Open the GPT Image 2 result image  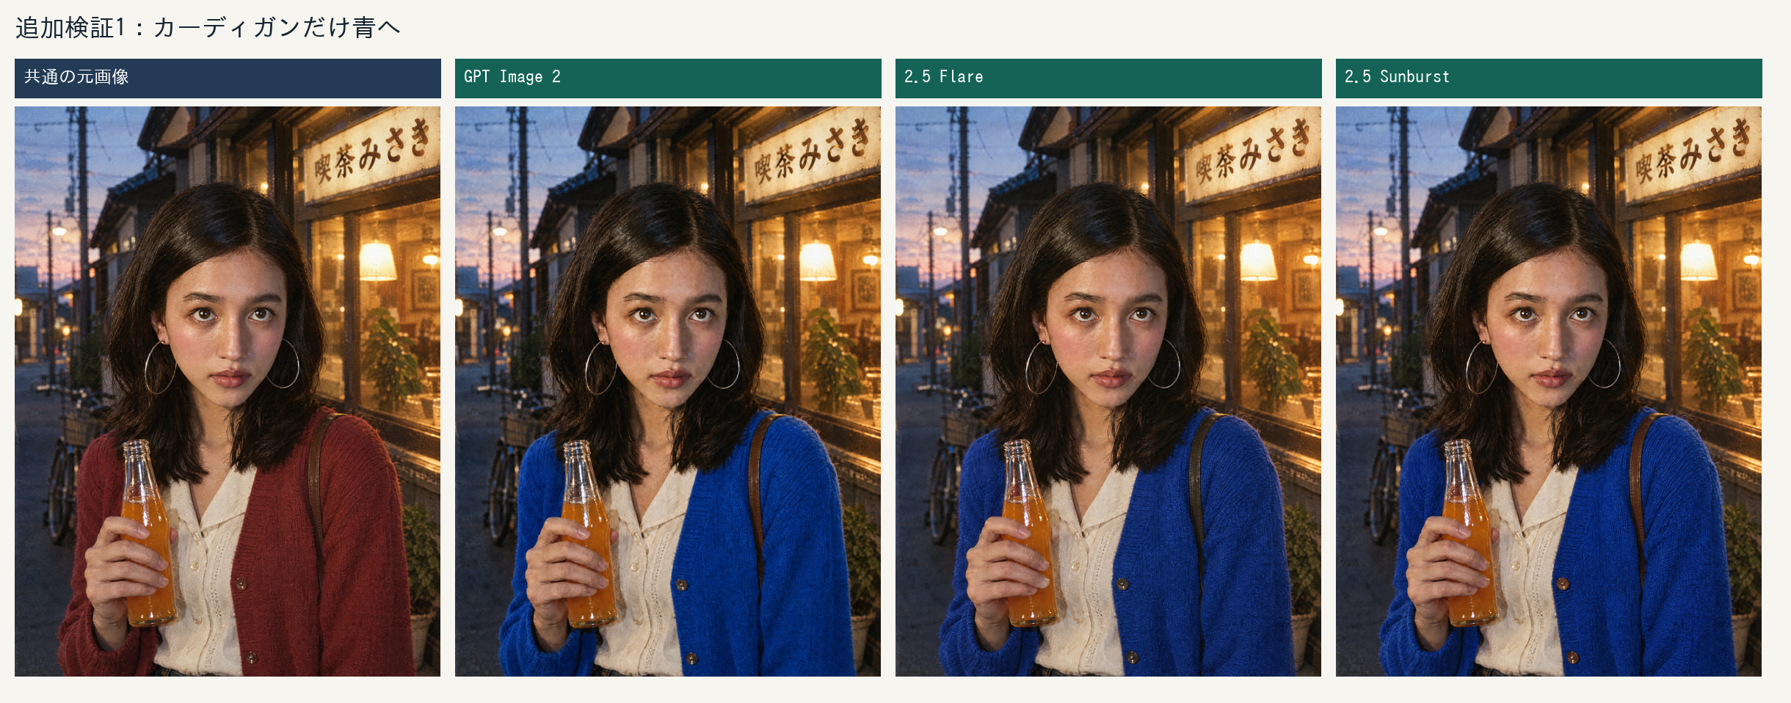pyautogui.click(x=668, y=391)
